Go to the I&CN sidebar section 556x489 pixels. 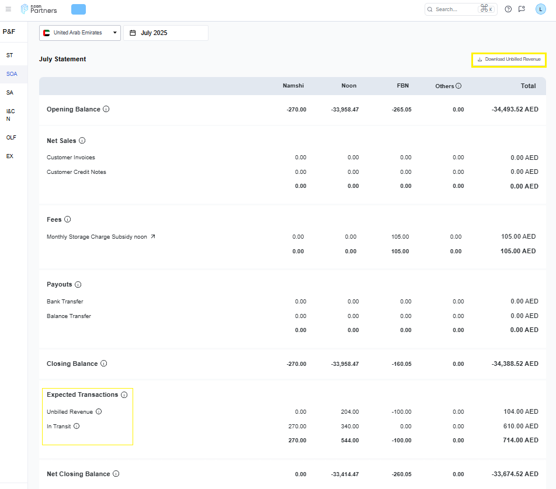[x=11, y=115]
